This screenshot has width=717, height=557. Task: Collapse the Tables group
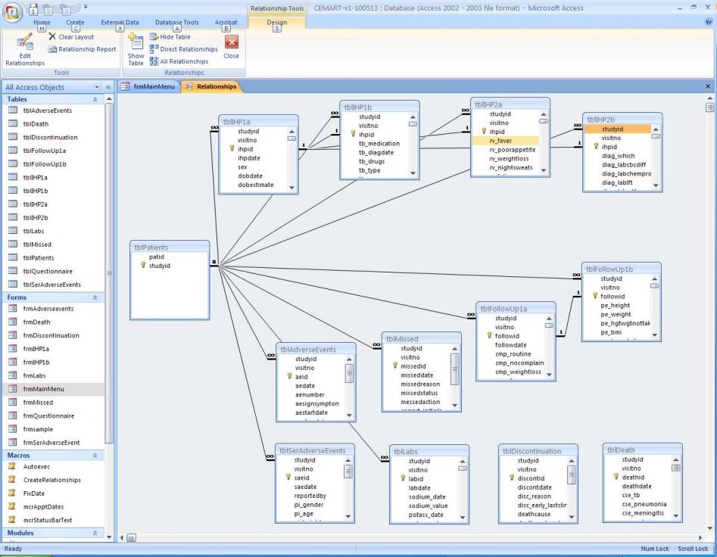pyautogui.click(x=95, y=99)
